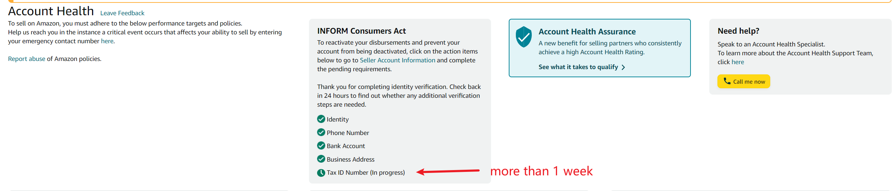Viewport: 896px width, 191px height.
Task: Click the Call me now button
Action: pyautogui.click(x=744, y=82)
